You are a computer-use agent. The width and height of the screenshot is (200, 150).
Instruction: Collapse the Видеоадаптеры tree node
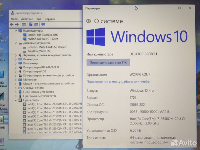pyautogui.click(x=16, y=31)
